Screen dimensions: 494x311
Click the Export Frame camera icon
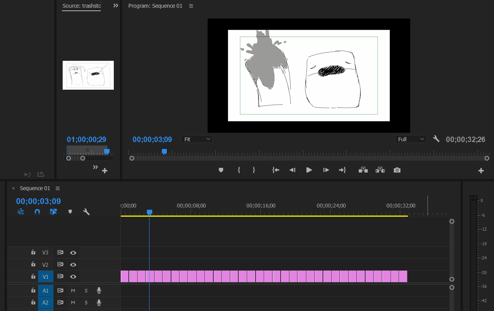point(397,170)
